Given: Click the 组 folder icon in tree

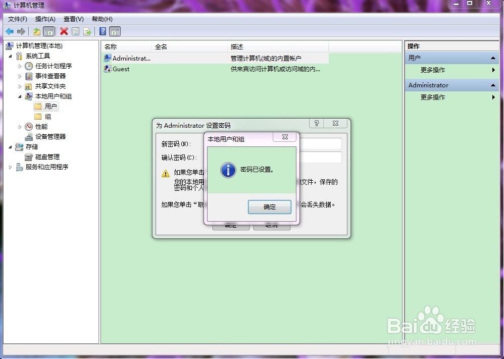Looking at the screenshot, I should pos(38,116).
